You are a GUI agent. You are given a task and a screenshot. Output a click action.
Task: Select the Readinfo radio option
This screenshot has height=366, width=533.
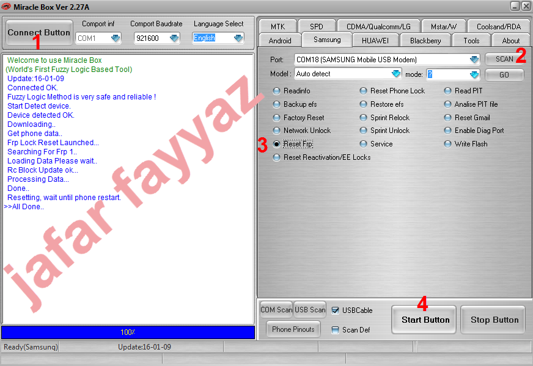click(292, 91)
